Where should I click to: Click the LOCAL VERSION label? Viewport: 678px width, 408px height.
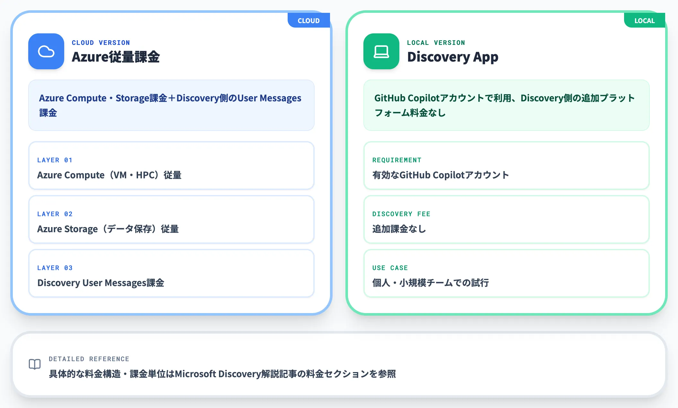436,43
